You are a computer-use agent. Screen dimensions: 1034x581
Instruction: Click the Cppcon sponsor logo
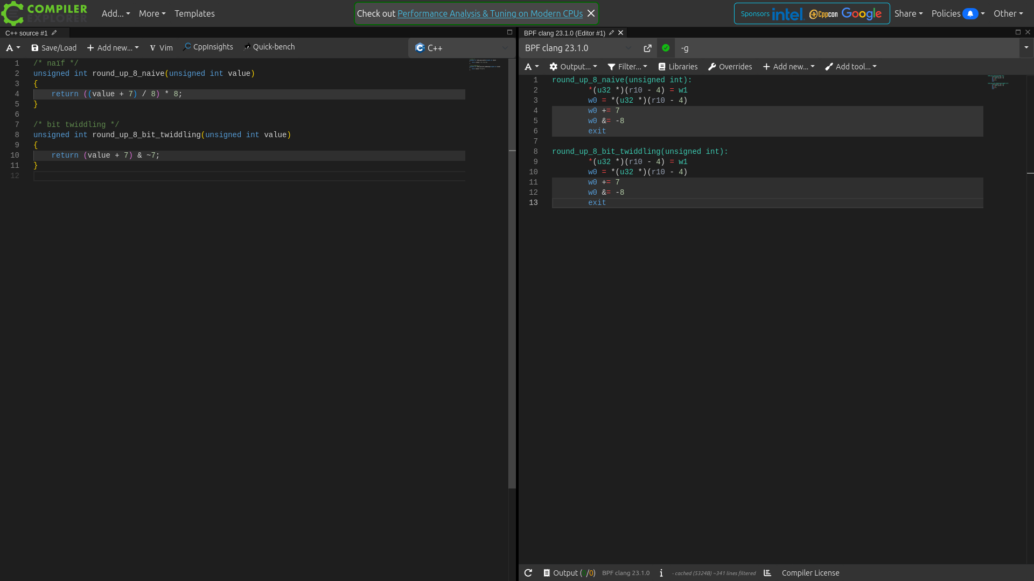coord(823,14)
